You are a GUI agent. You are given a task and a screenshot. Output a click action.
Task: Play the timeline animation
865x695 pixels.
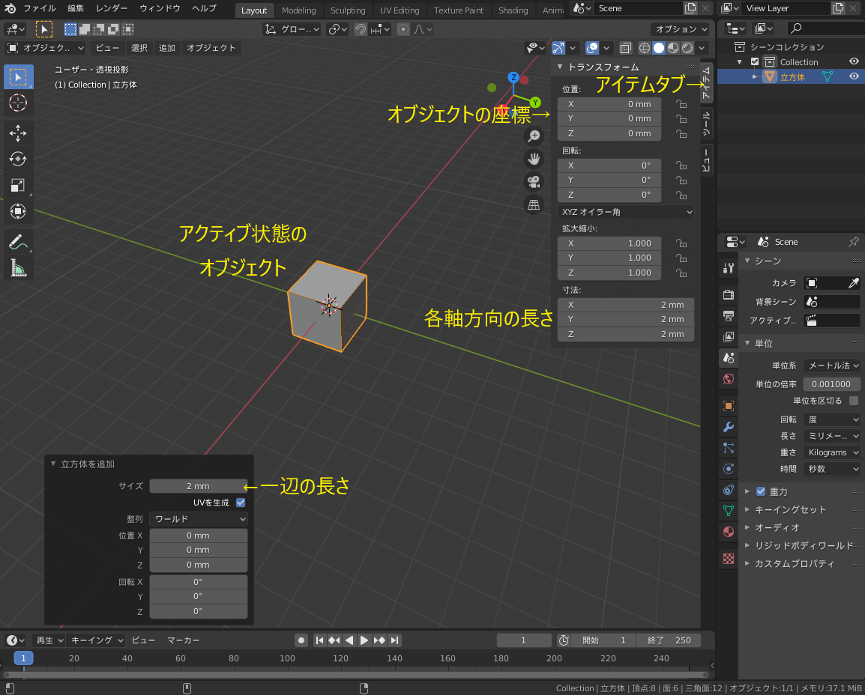pyautogui.click(x=364, y=640)
